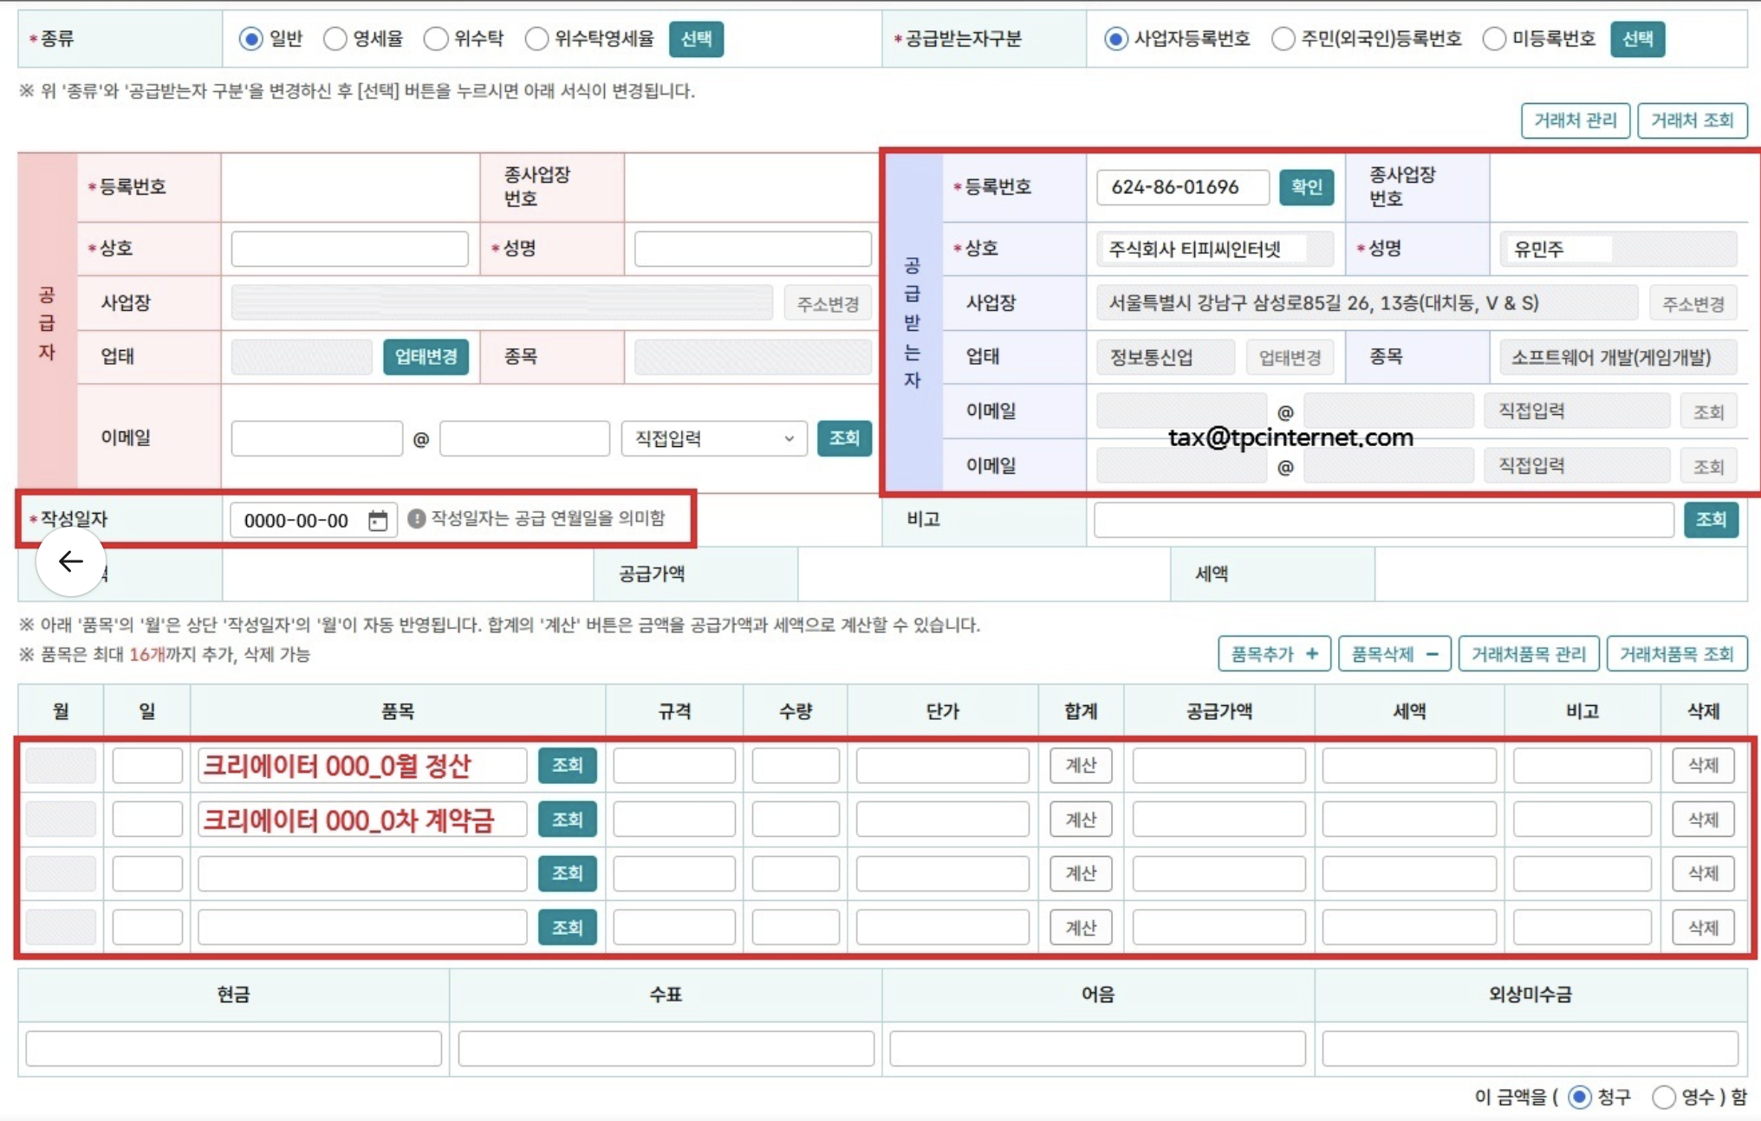Click 삭제 in 크리에이터 000_0차 계약금 row
The height and width of the screenshot is (1121, 1761).
1703,820
